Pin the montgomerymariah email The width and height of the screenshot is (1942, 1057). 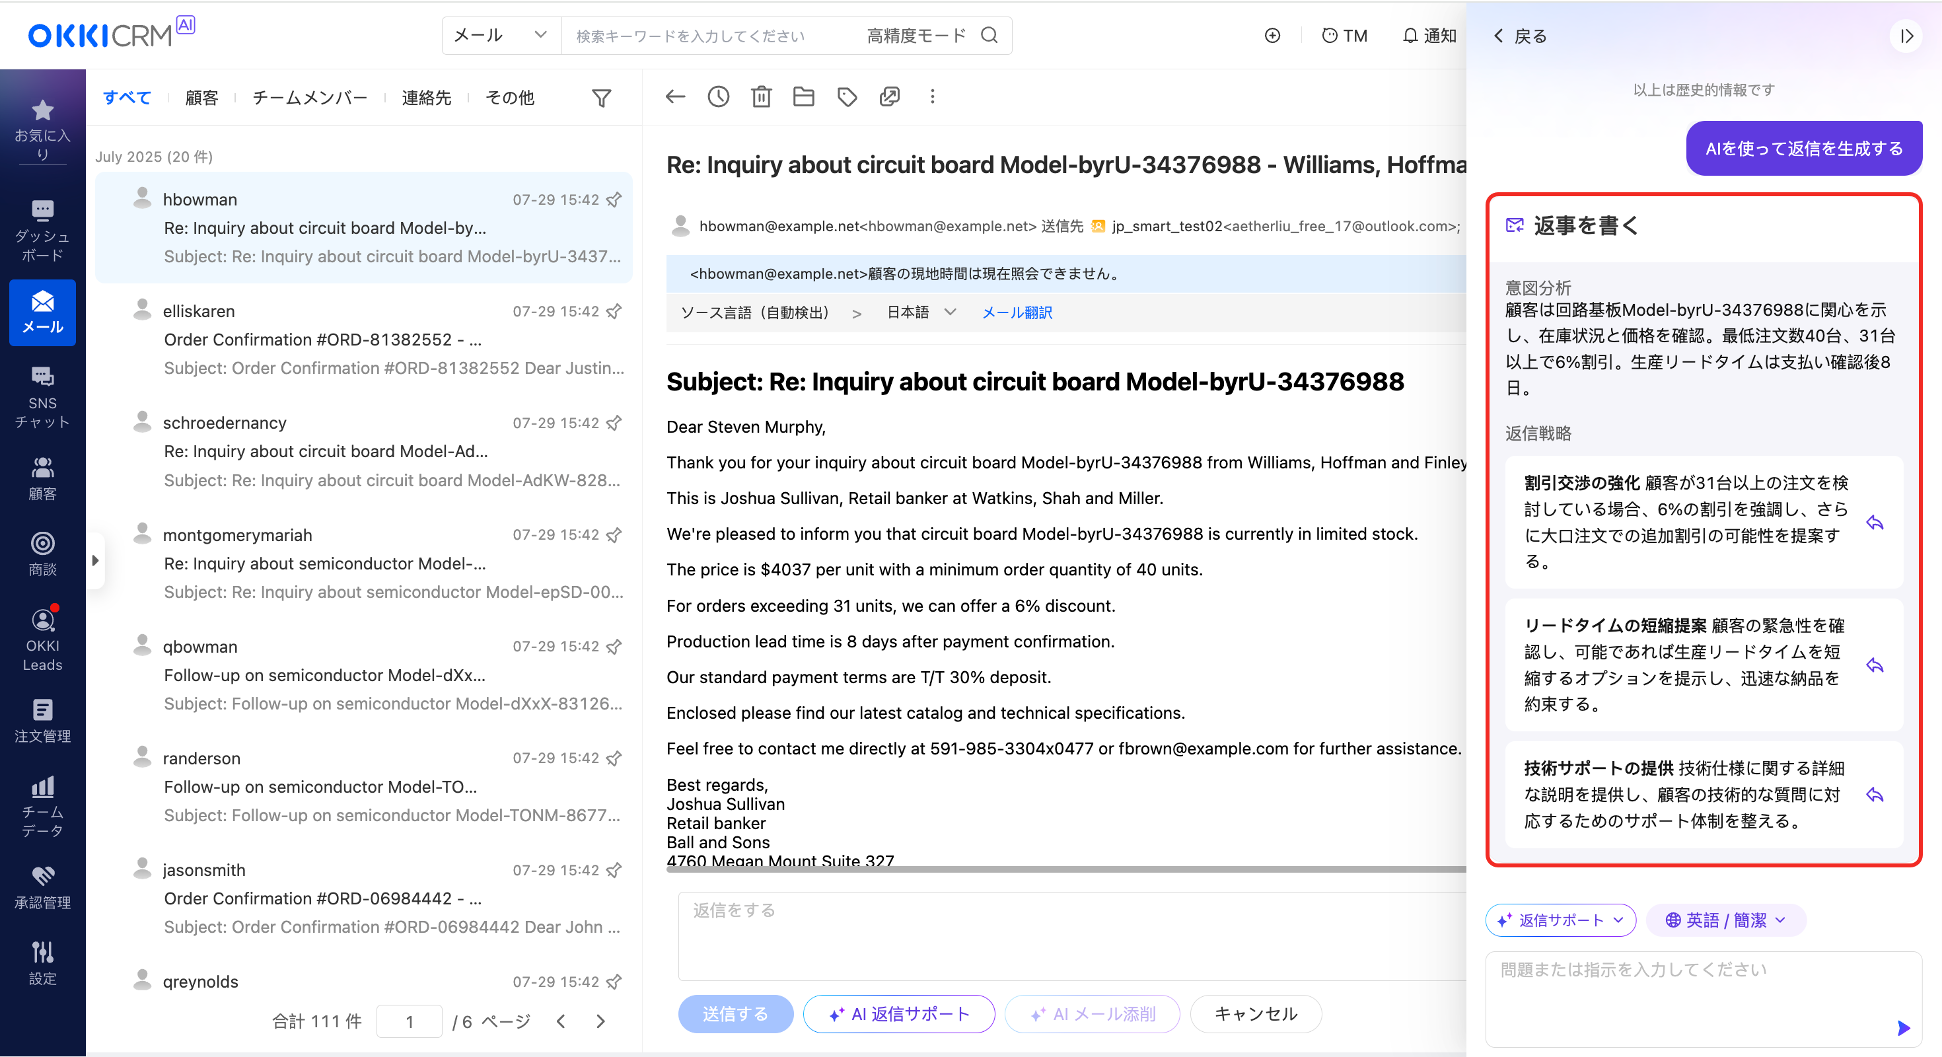(614, 534)
